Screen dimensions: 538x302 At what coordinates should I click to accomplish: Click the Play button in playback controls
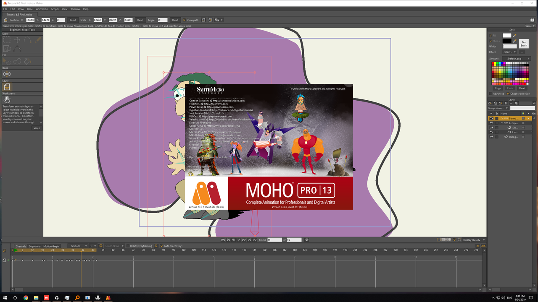pyautogui.click(x=239, y=240)
